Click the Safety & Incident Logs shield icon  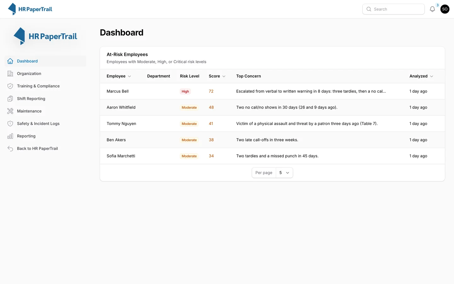10,124
